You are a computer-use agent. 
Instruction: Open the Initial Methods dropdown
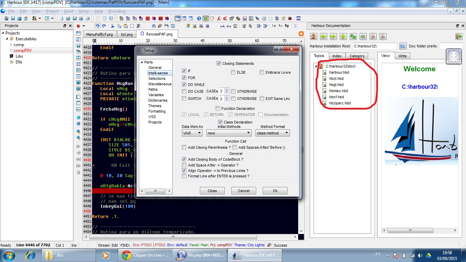click(229, 133)
